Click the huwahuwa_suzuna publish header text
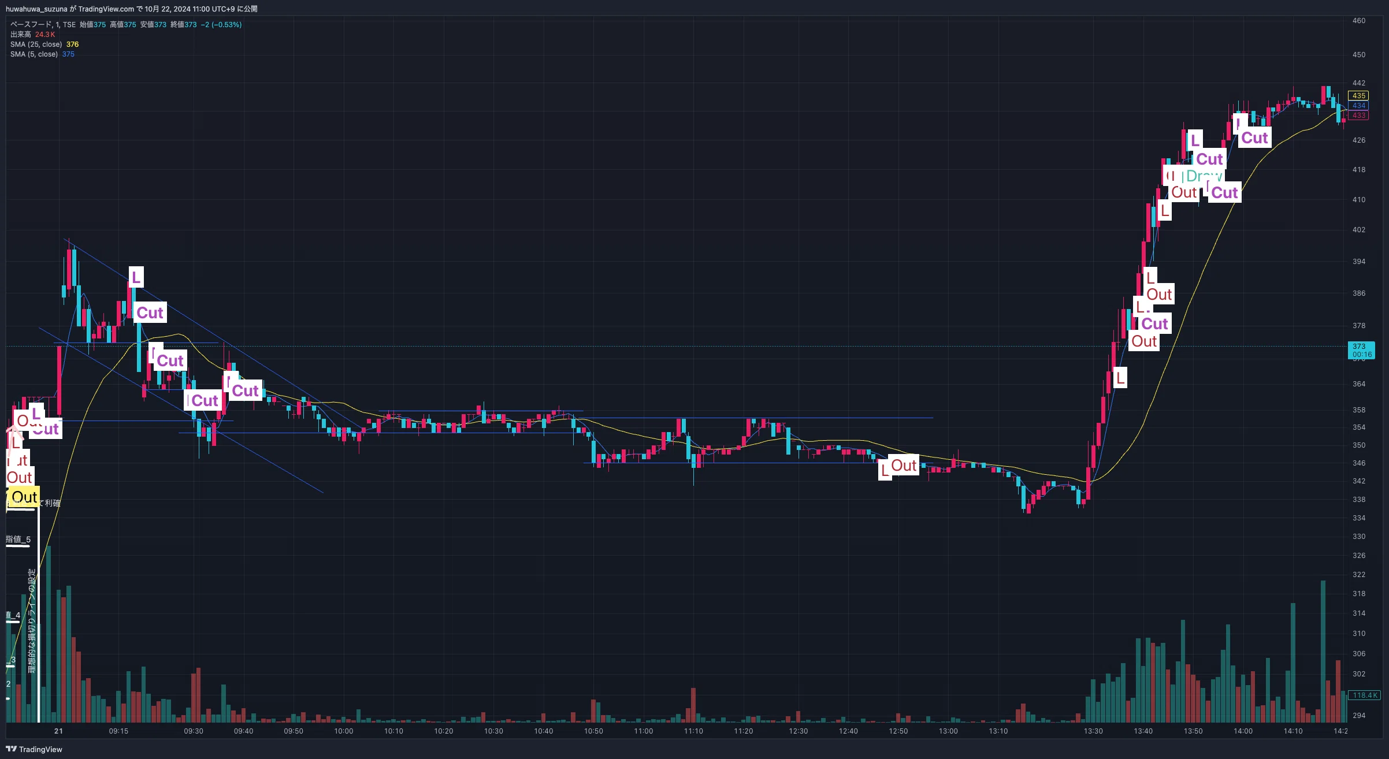Screen dimensions: 1389x759 132,9
